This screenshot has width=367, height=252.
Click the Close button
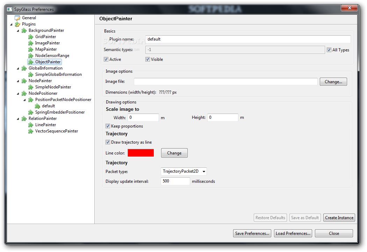(x=334, y=233)
